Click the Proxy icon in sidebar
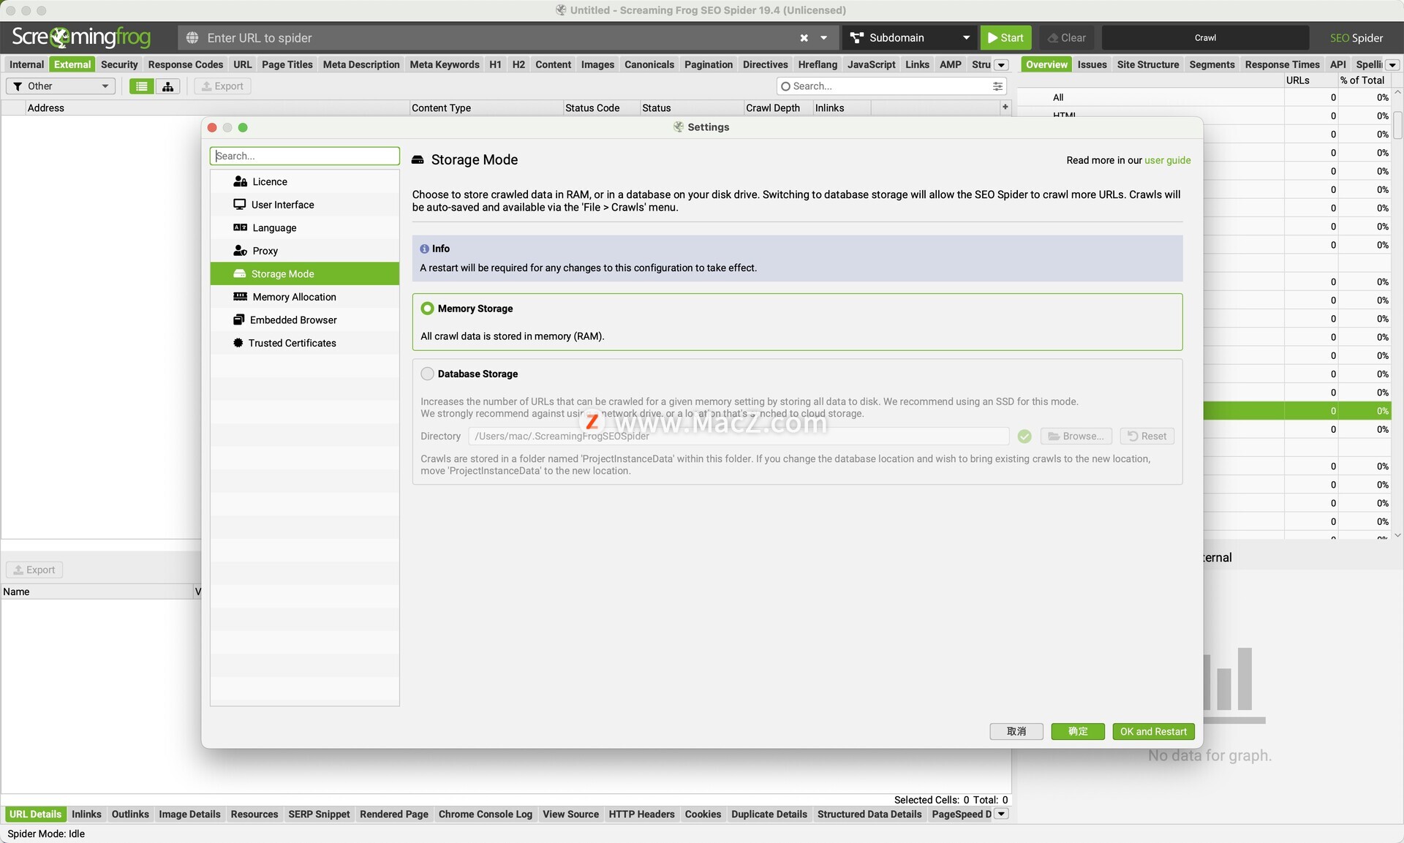The width and height of the screenshot is (1404, 843). [x=240, y=251]
